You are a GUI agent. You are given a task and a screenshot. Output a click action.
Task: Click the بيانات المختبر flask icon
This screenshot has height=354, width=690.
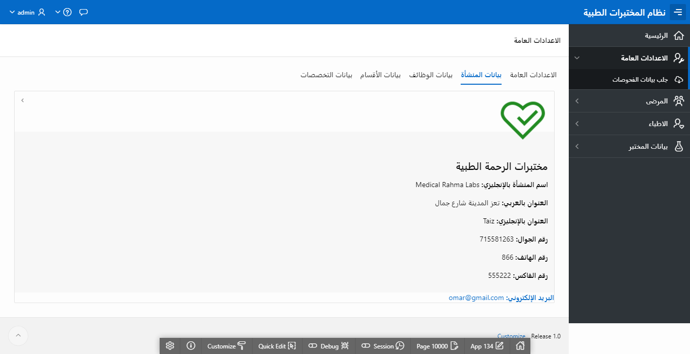click(x=679, y=146)
